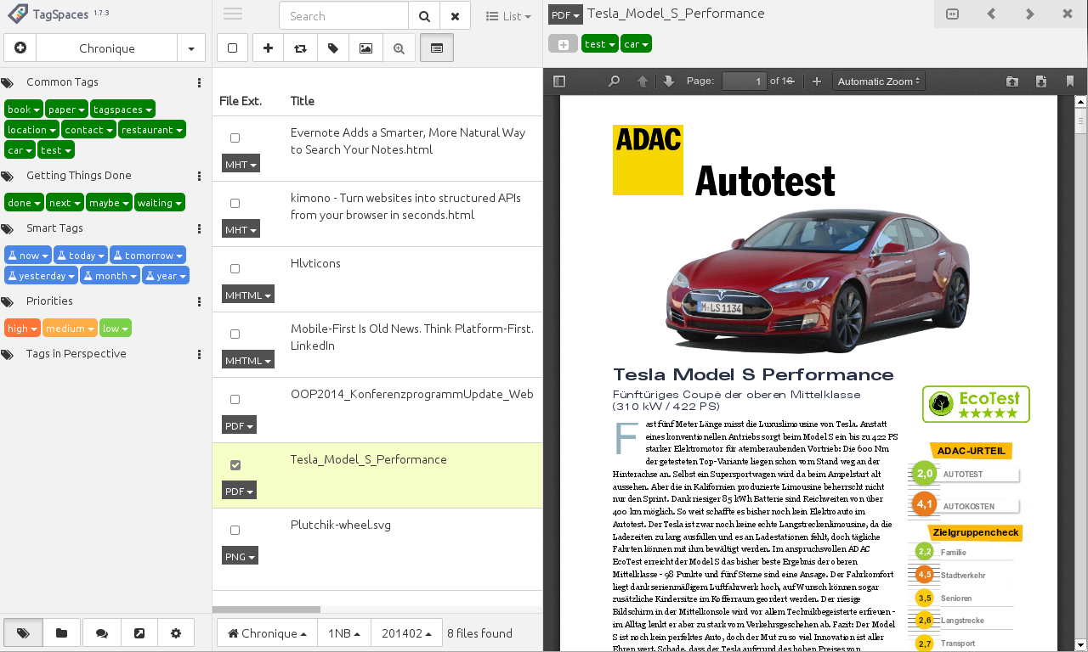Click the PDF viewer bookmark icon
Image resolution: width=1088 pixels, height=652 pixels.
1069,81
